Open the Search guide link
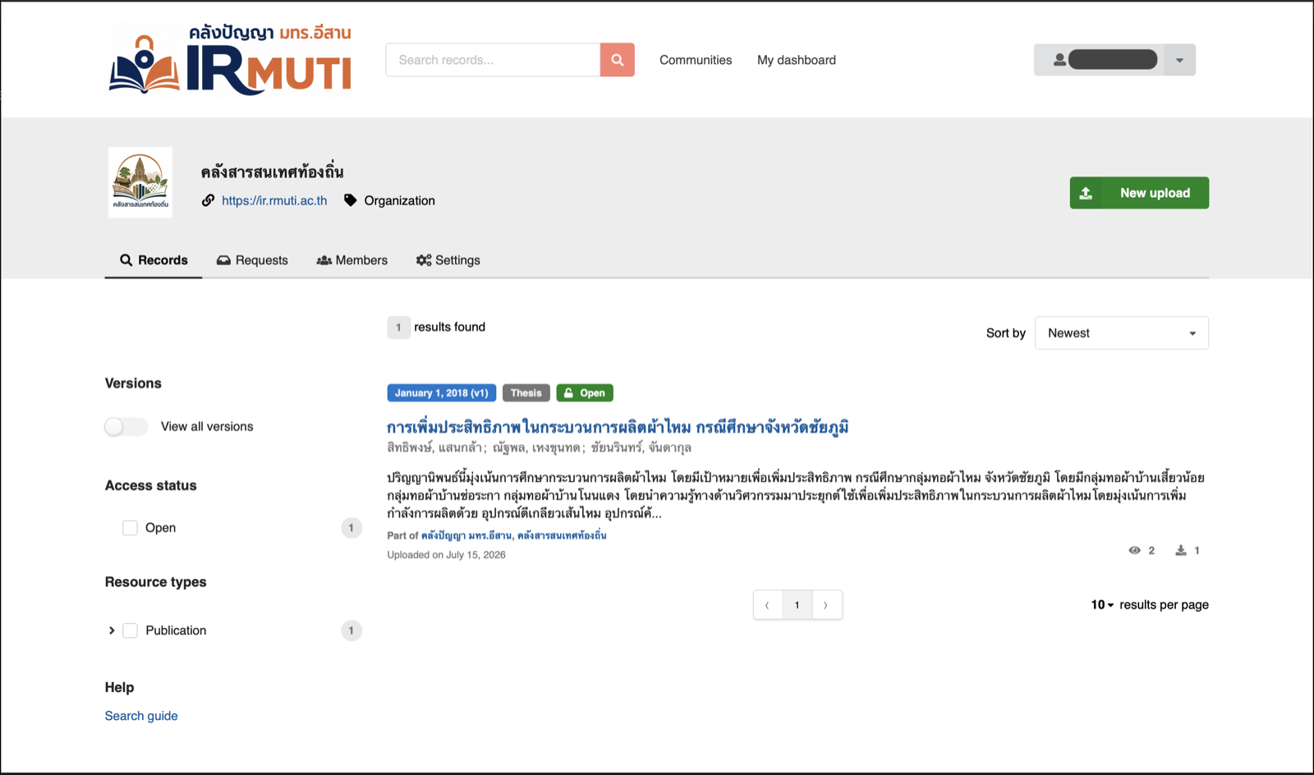Image resolution: width=1314 pixels, height=775 pixels. coord(141,716)
